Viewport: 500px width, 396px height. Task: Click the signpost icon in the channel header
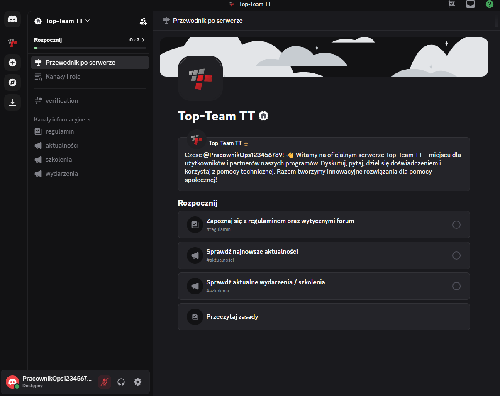tap(166, 20)
